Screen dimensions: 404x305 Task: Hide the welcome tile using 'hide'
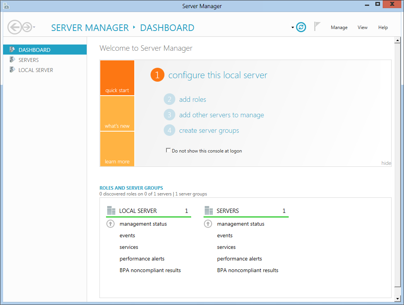click(386, 163)
